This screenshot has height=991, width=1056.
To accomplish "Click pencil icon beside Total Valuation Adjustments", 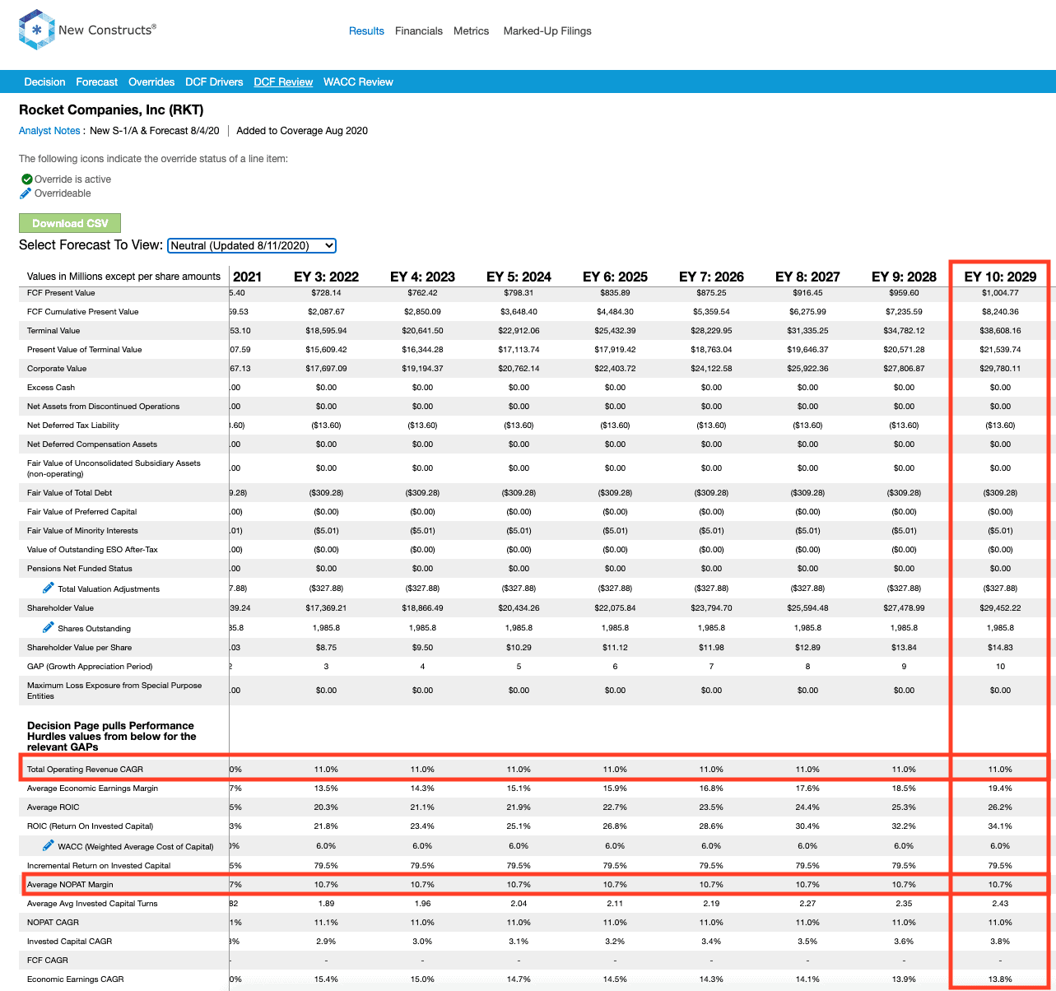I will point(48,588).
